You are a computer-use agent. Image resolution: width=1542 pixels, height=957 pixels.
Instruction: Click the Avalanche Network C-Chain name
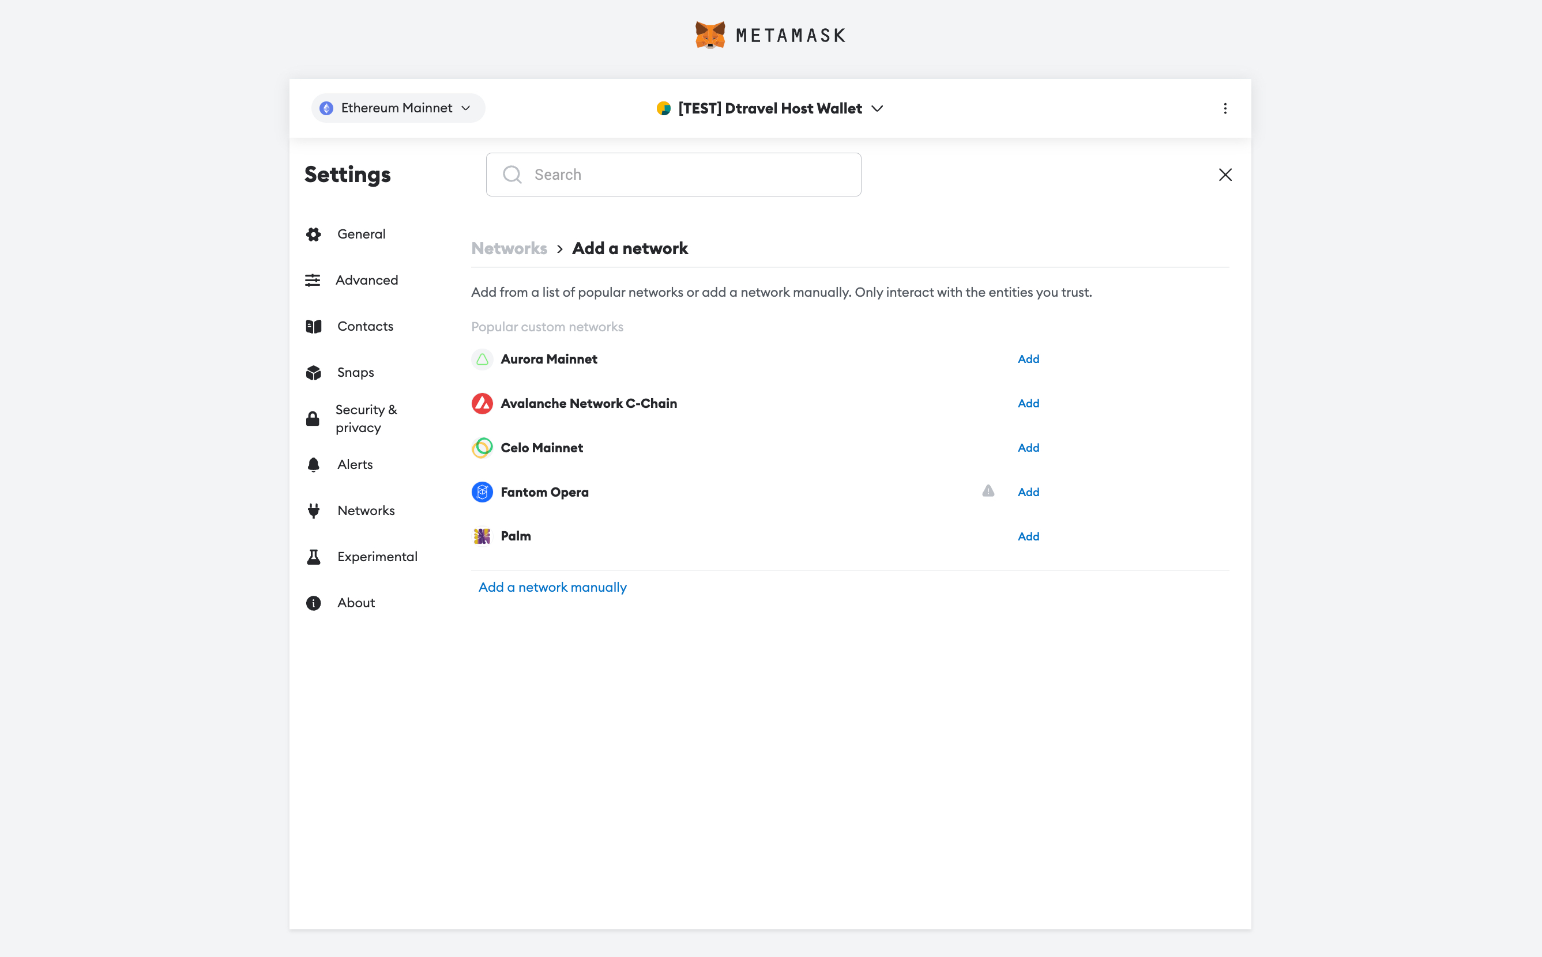click(589, 403)
